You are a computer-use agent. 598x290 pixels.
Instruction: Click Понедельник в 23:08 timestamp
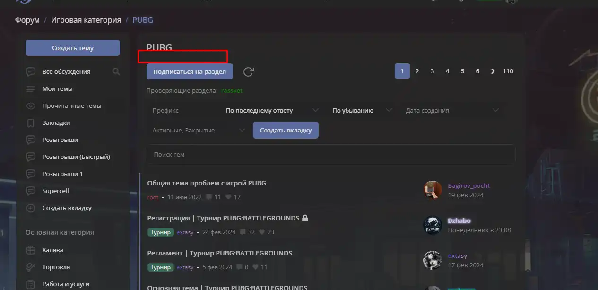click(x=479, y=230)
